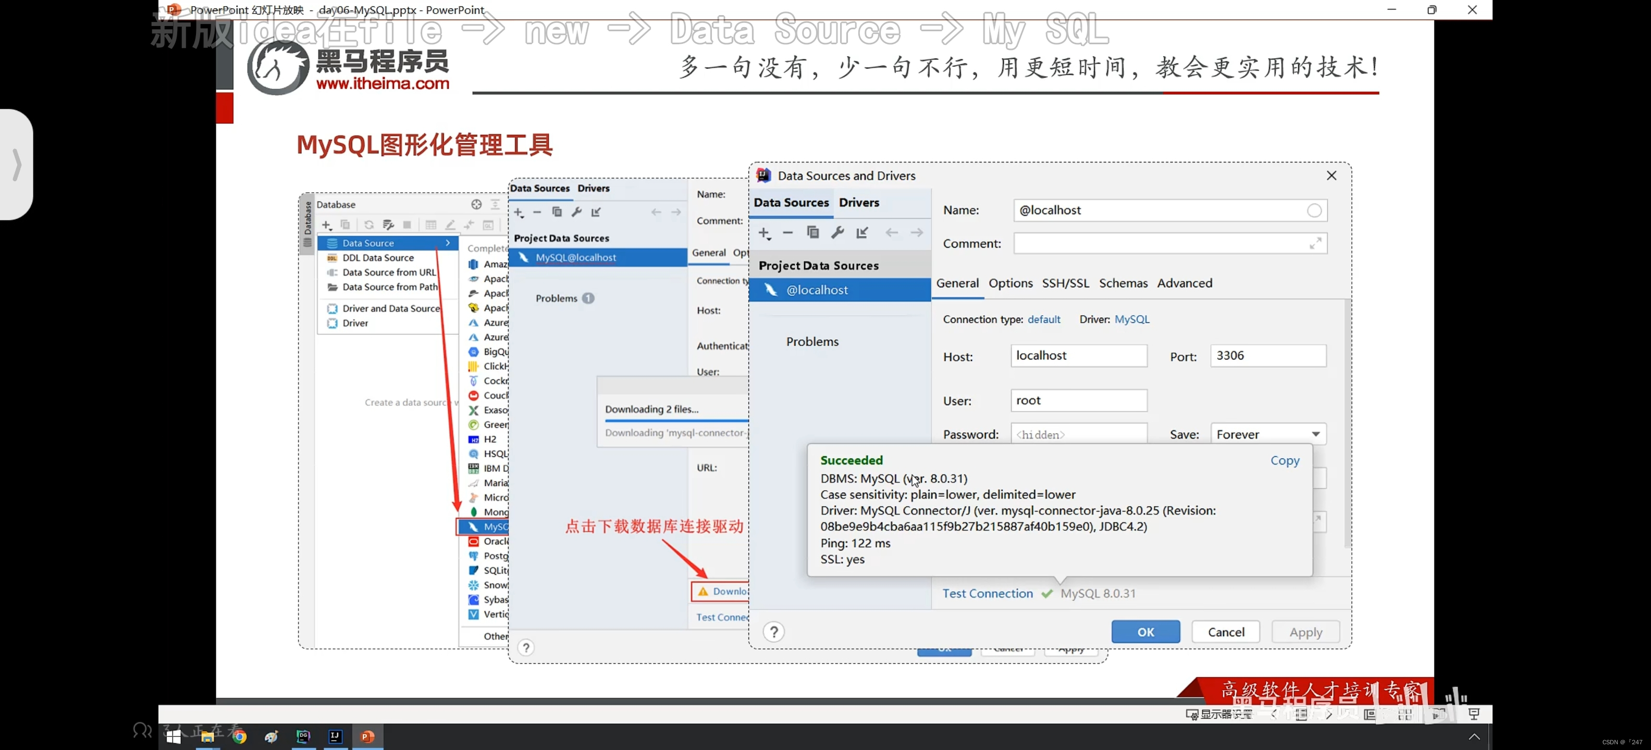Click the duplicate icon in middle dialog toolbar
This screenshot has width=1651, height=750.
[557, 212]
